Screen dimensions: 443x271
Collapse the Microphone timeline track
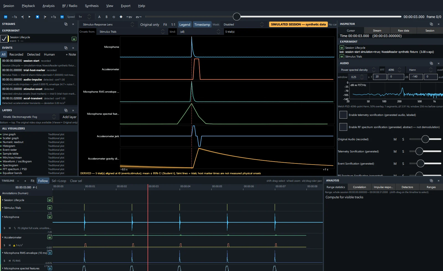(x=3, y=217)
